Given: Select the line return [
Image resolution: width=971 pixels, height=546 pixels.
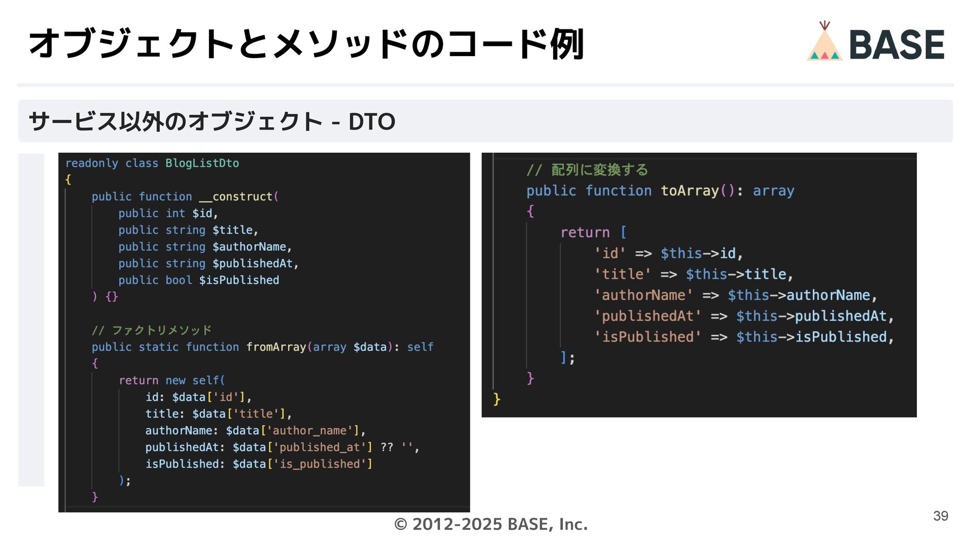Looking at the screenshot, I should (x=594, y=233).
